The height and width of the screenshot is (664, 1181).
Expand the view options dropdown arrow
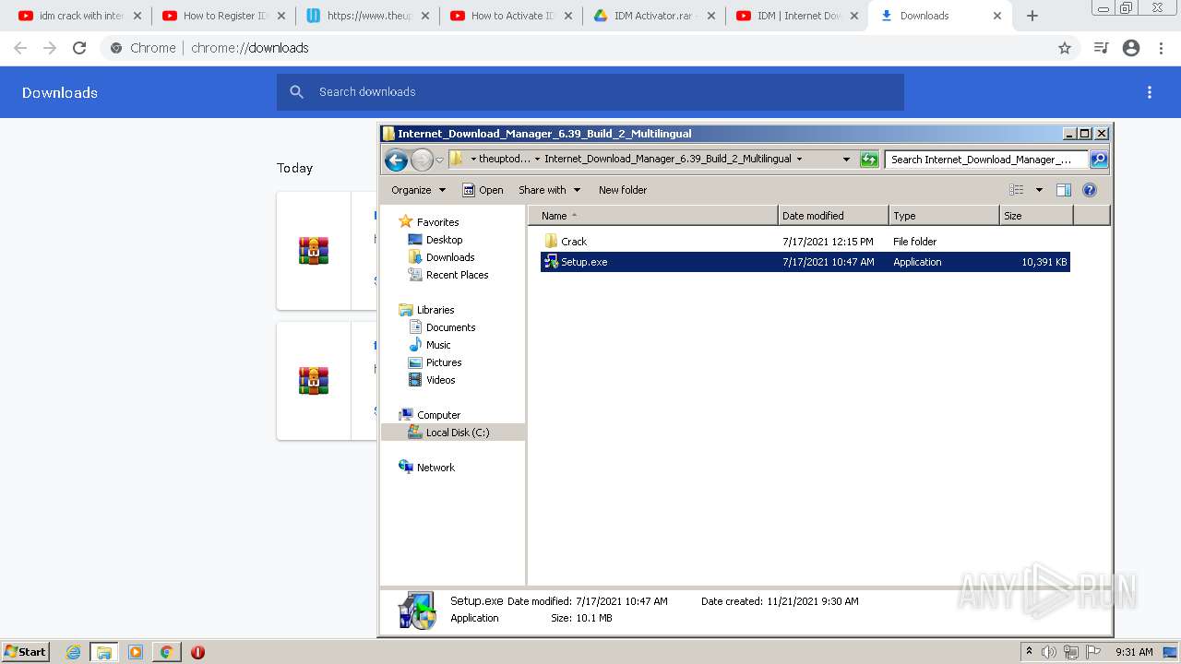coord(1039,190)
